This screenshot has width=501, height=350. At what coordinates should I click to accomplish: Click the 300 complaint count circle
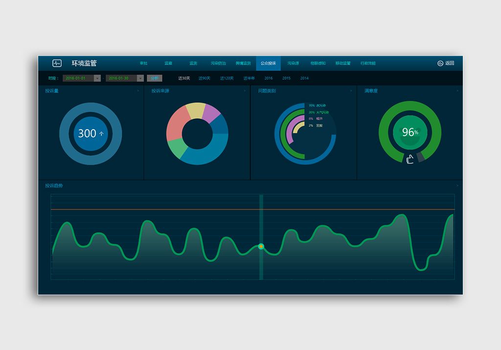point(91,133)
